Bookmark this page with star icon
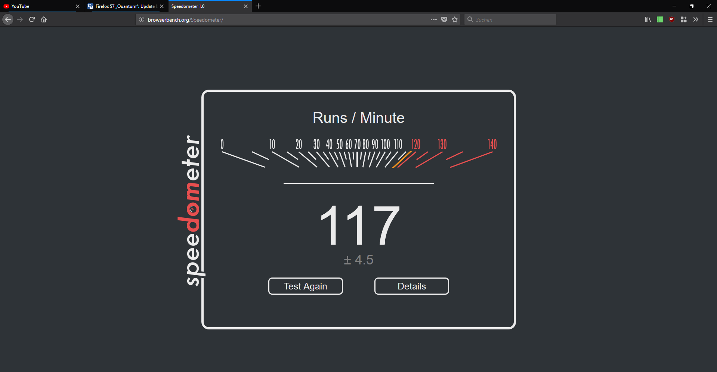The height and width of the screenshot is (372, 717). (455, 19)
